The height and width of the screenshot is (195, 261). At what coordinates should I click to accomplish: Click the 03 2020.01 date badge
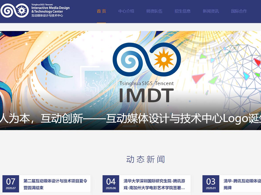(x=211, y=184)
